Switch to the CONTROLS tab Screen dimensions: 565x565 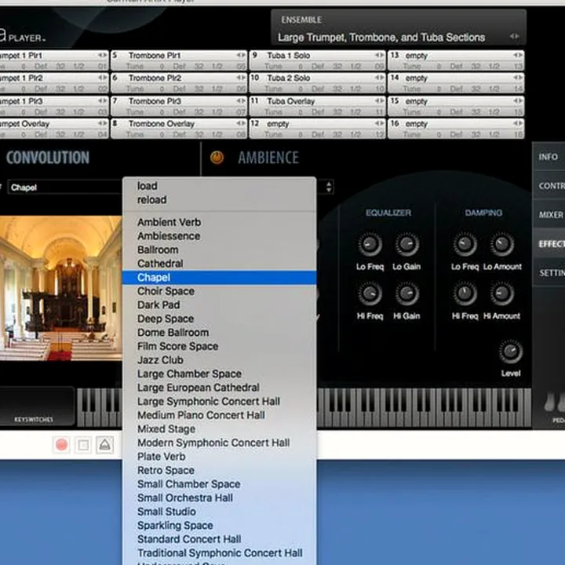pos(549,185)
